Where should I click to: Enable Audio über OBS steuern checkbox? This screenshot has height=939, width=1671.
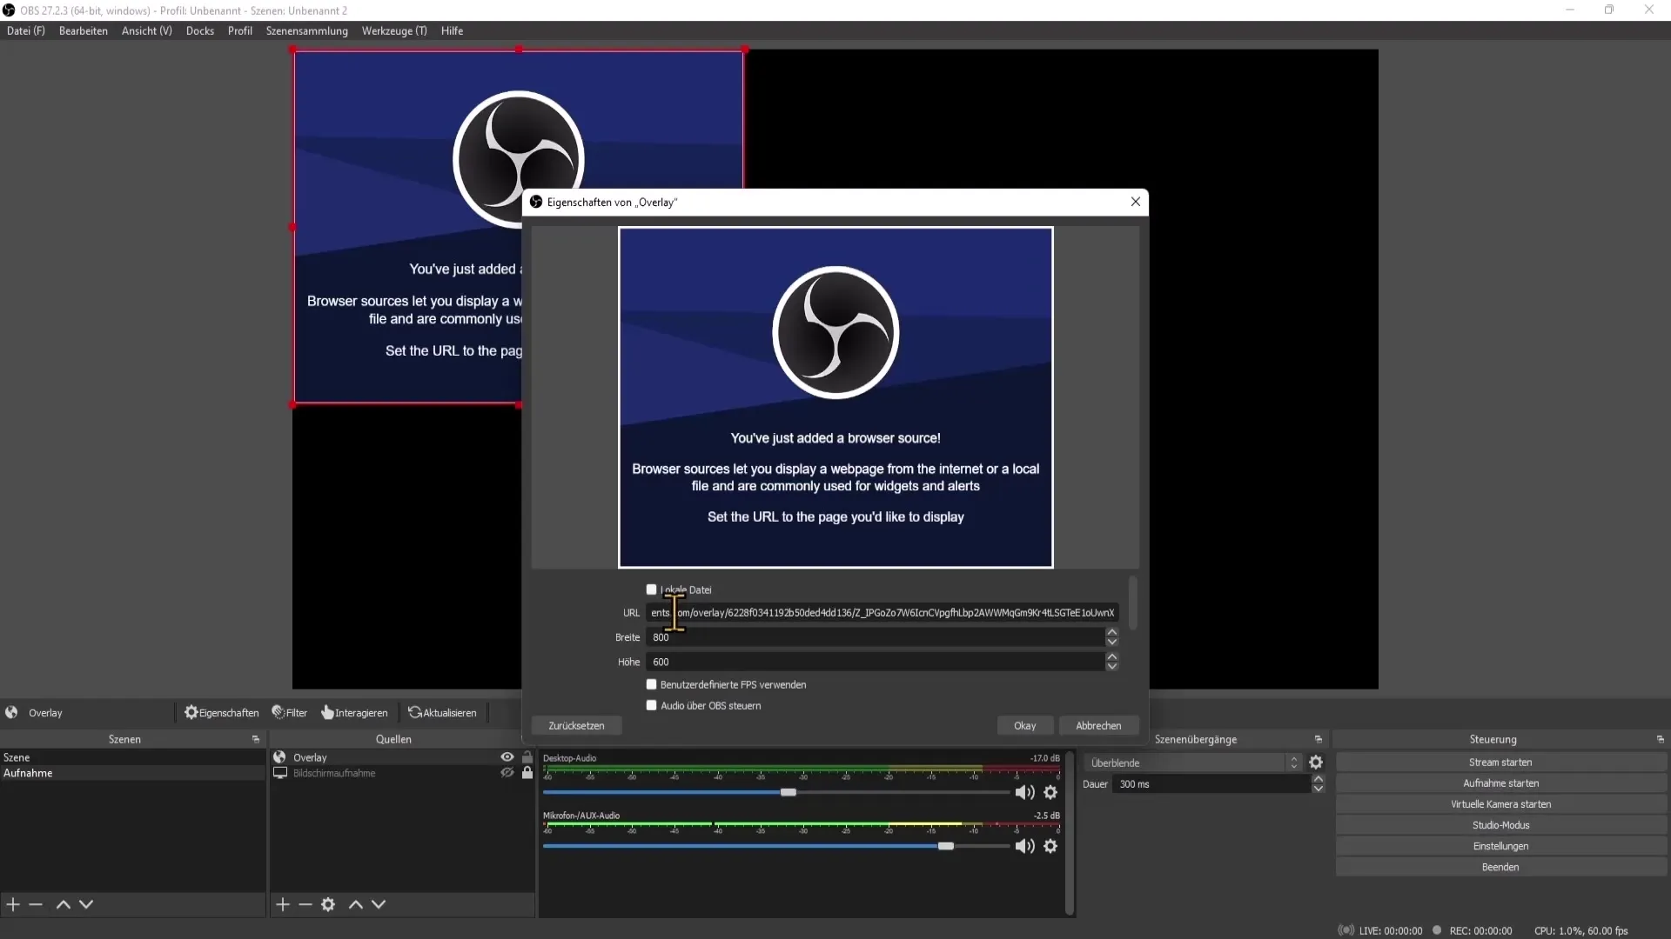[x=651, y=705]
